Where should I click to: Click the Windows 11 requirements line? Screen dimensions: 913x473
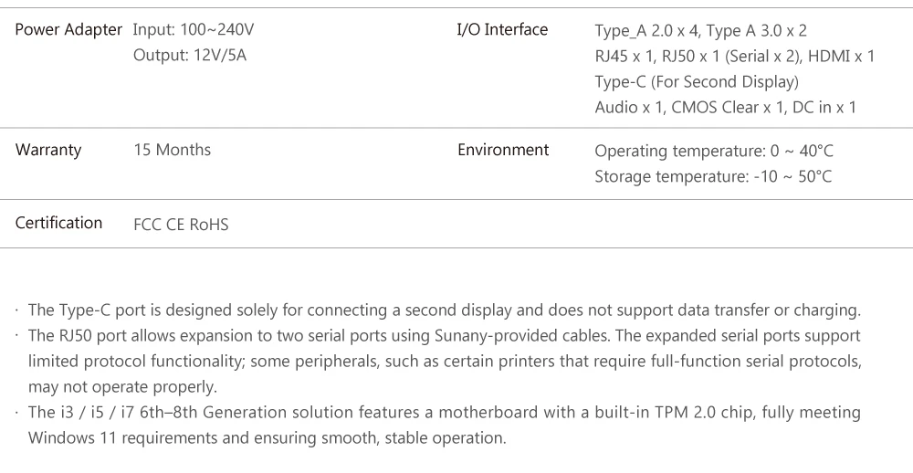click(x=268, y=438)
